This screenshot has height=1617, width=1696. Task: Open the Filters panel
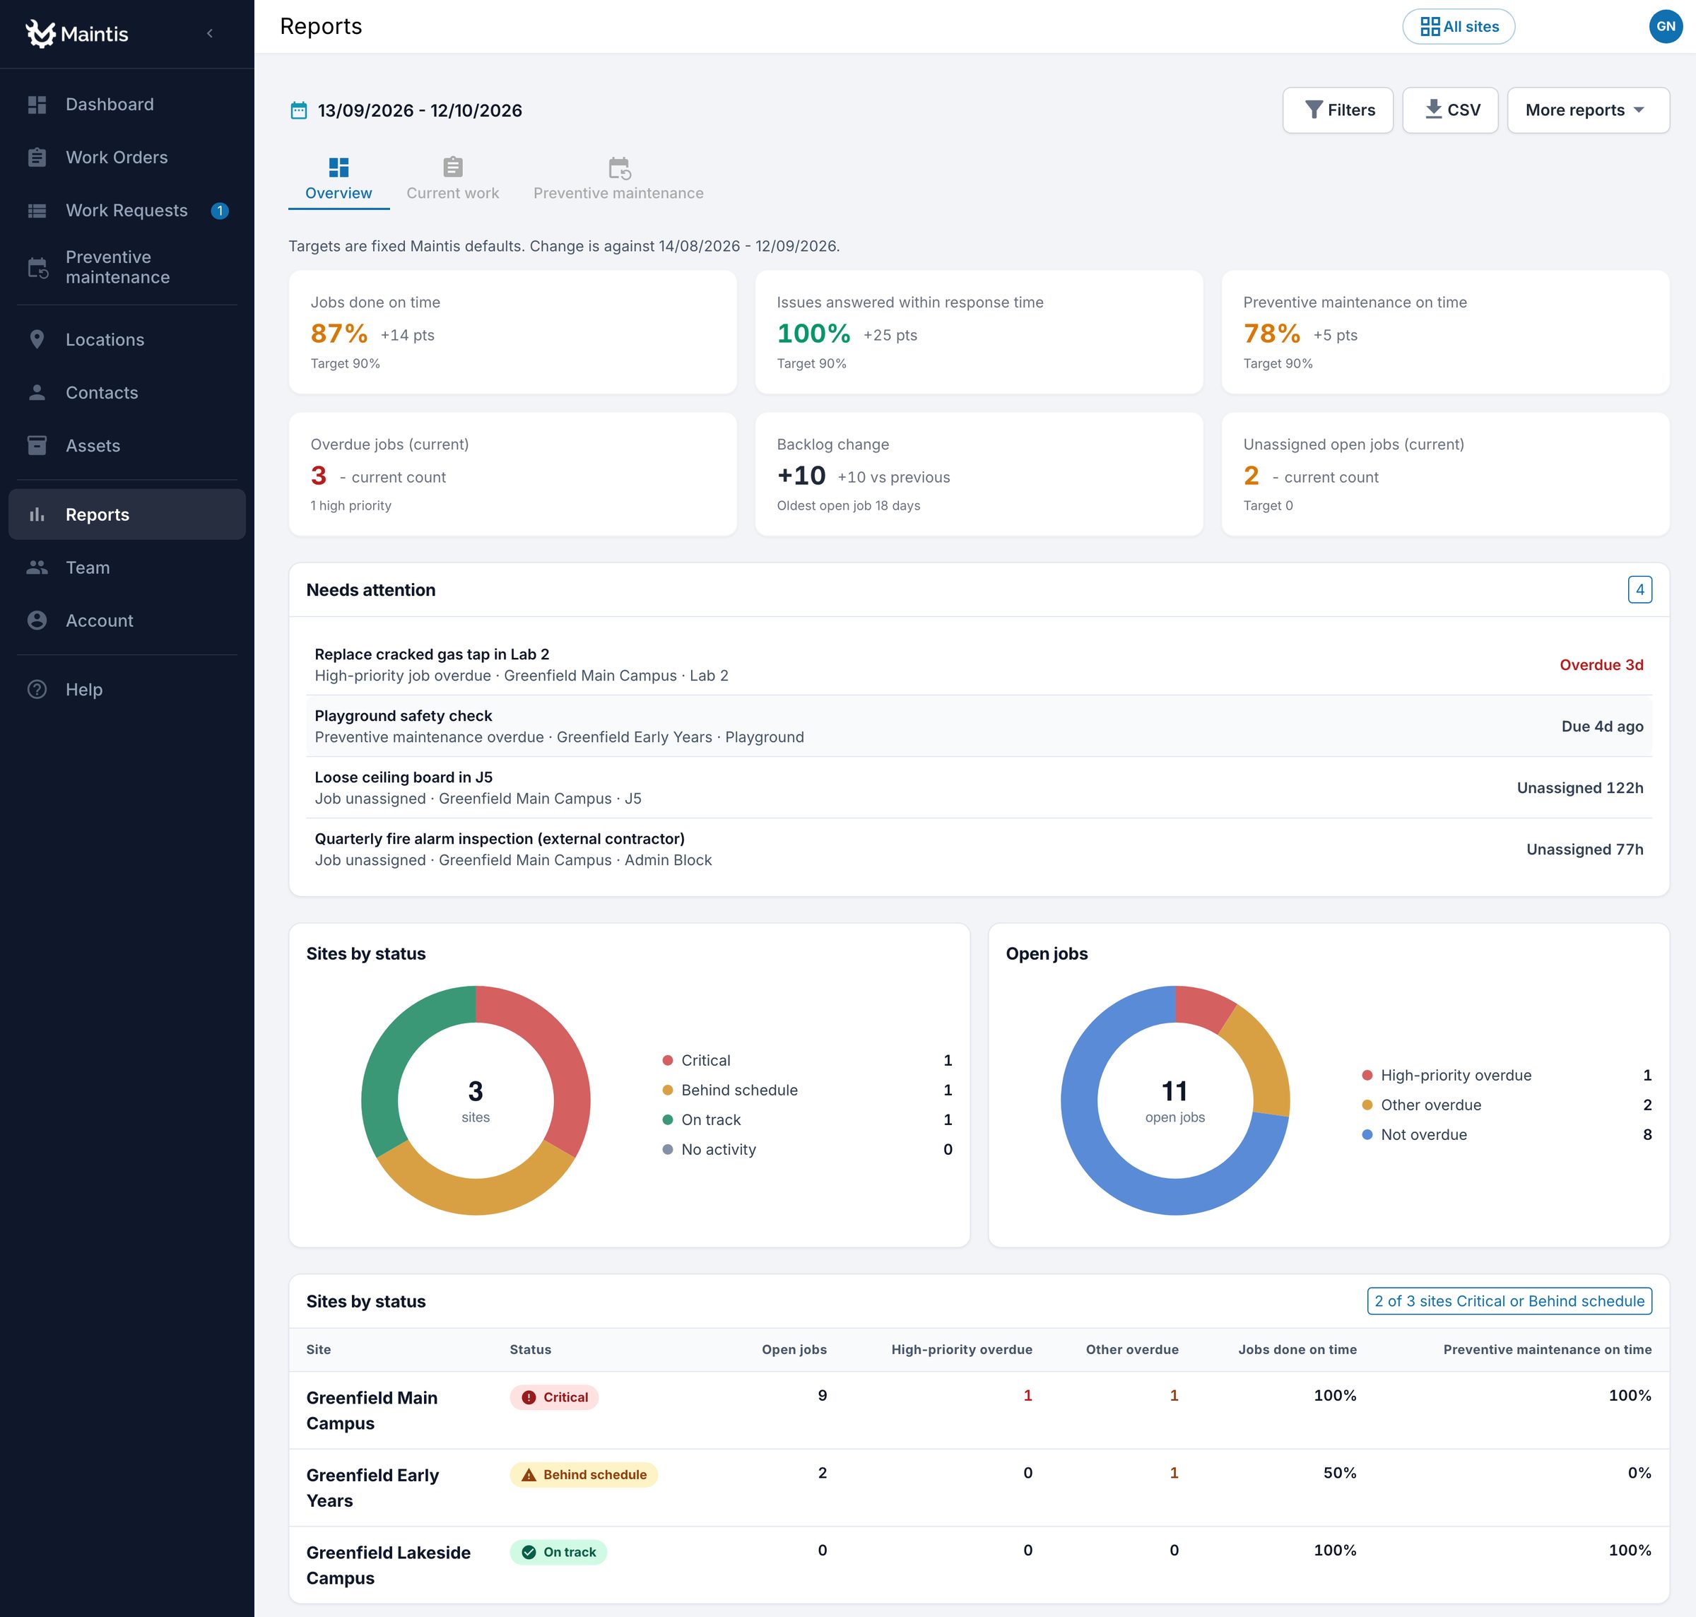click(1338, 110)
